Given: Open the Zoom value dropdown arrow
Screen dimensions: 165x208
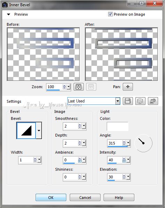Looking at the screenshot, I should pyautogui.click(x=68, y=87).
